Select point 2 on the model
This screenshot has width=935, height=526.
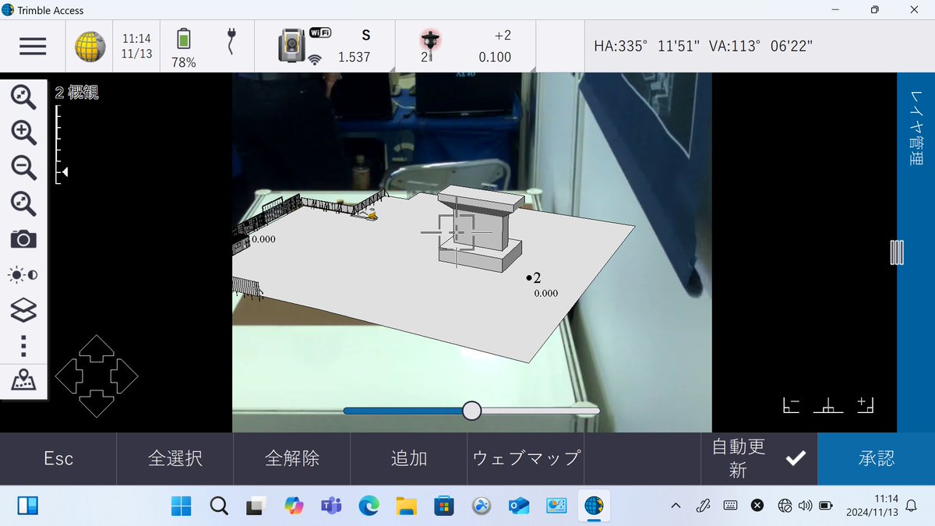pos(529,277)
